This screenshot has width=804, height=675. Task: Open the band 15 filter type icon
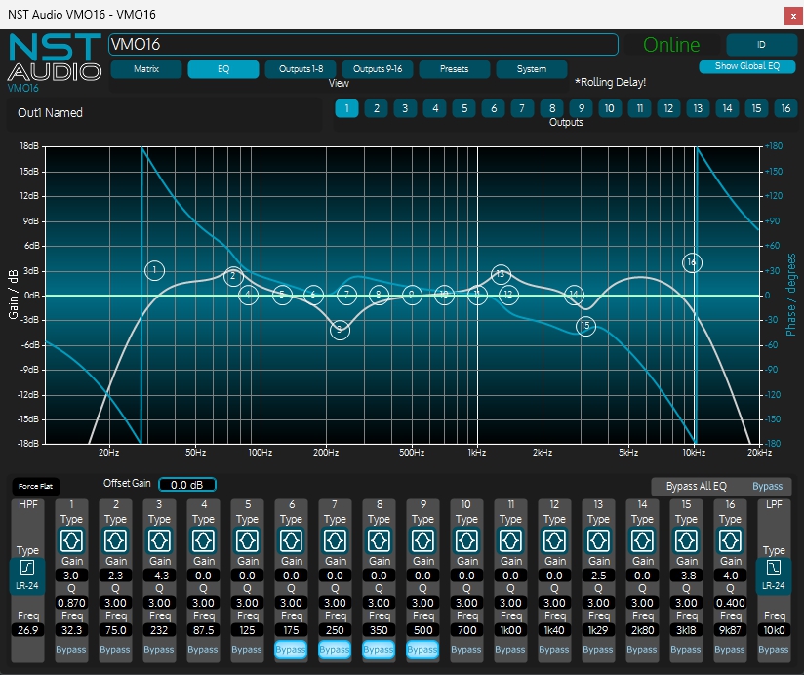pyautogui.click(x=686, y=540)
